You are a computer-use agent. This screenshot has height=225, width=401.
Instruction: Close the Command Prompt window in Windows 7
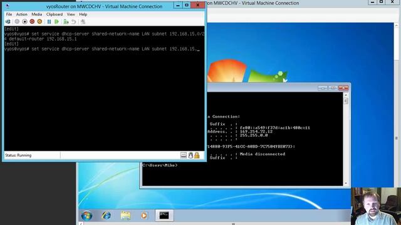(x=343, y=87)
